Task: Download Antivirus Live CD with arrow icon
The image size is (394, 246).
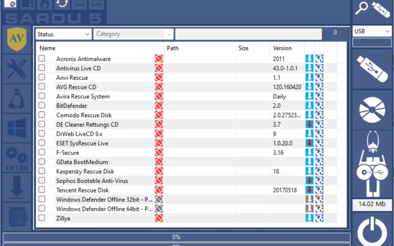Action: [x=309, y=68]
